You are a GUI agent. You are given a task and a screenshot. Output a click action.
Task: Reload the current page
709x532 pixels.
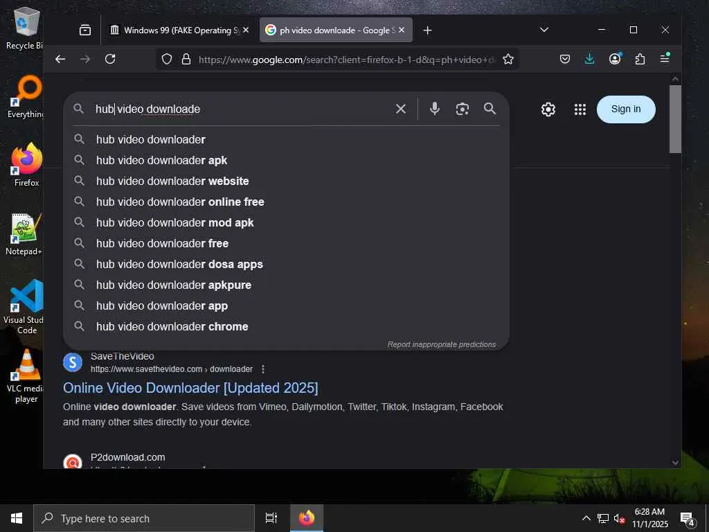coord(110,59)
